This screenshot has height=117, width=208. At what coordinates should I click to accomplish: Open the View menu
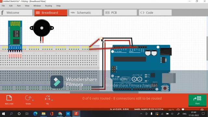[x=27, y=6]
